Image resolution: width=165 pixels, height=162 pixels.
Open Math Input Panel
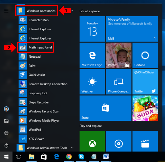[x=45, y=47]
